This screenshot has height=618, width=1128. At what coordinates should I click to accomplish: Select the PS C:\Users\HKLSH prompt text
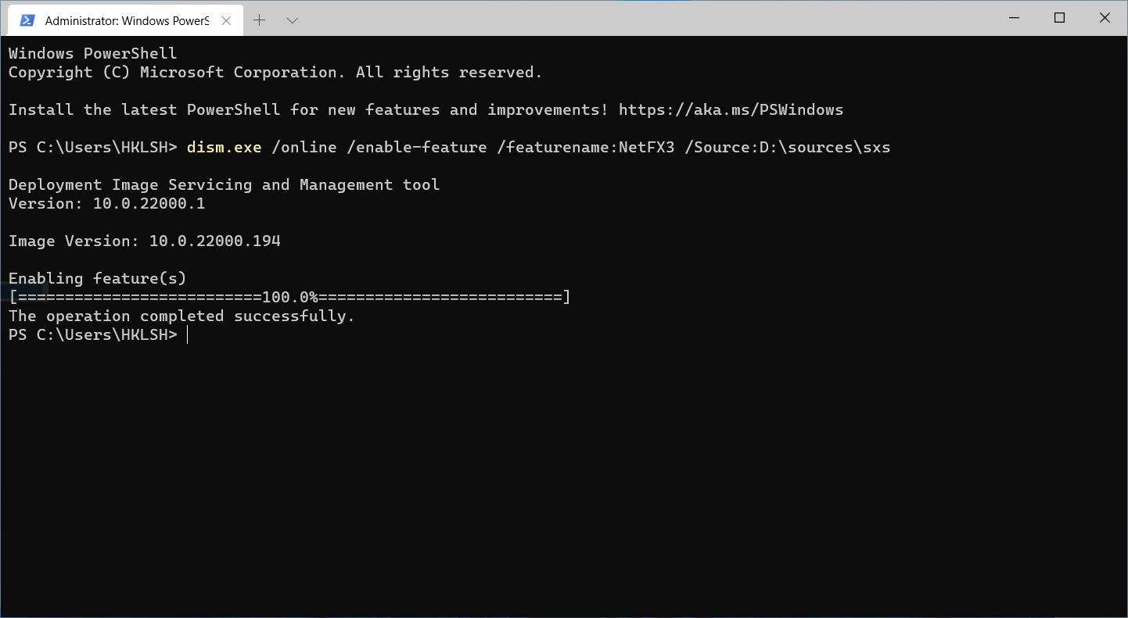[92, 334]
